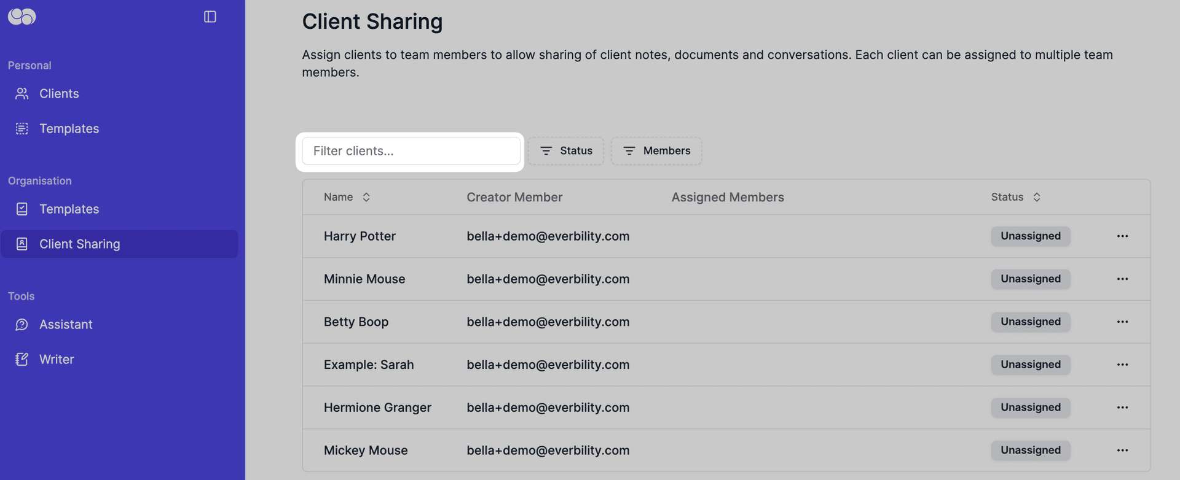Open Organisation Templates in the sidebar
Viewport: 1180px width, 480px height.
point(119,209)
